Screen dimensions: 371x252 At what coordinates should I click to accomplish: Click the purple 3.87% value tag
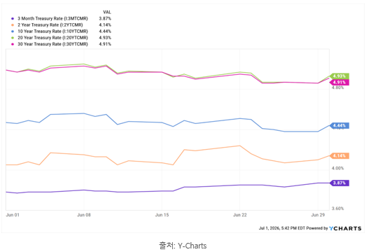339,183
